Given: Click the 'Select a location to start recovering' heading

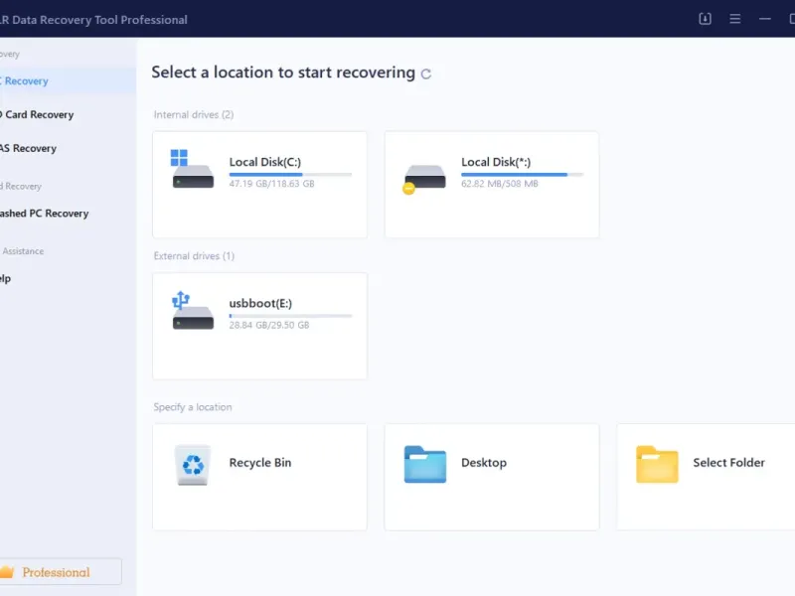Looking at the screenshot, I should click(x=283, y=73).
